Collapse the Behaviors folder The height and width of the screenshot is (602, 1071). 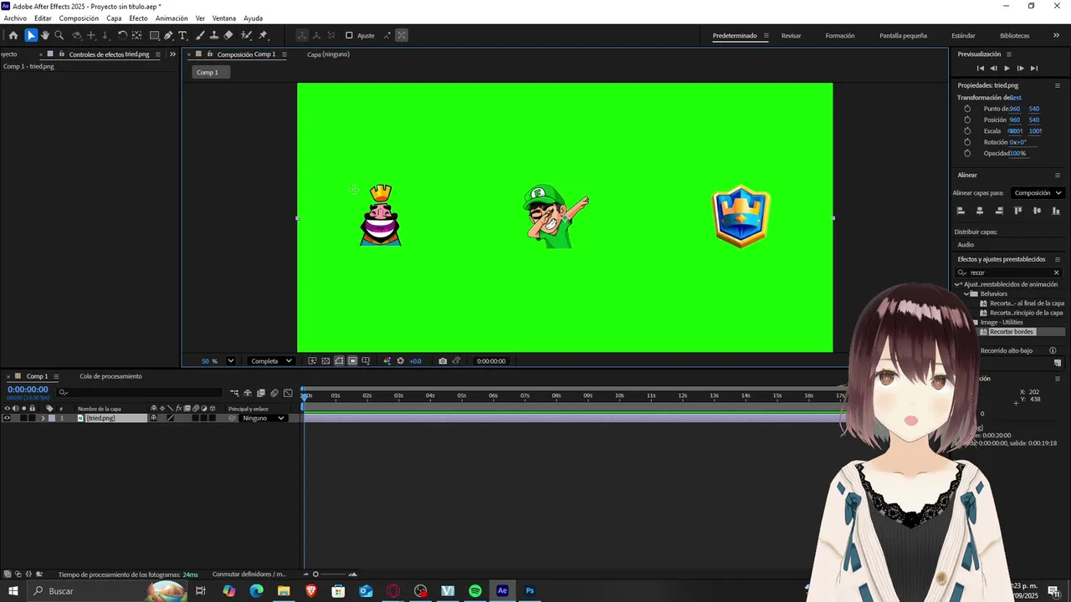(966, 294)
